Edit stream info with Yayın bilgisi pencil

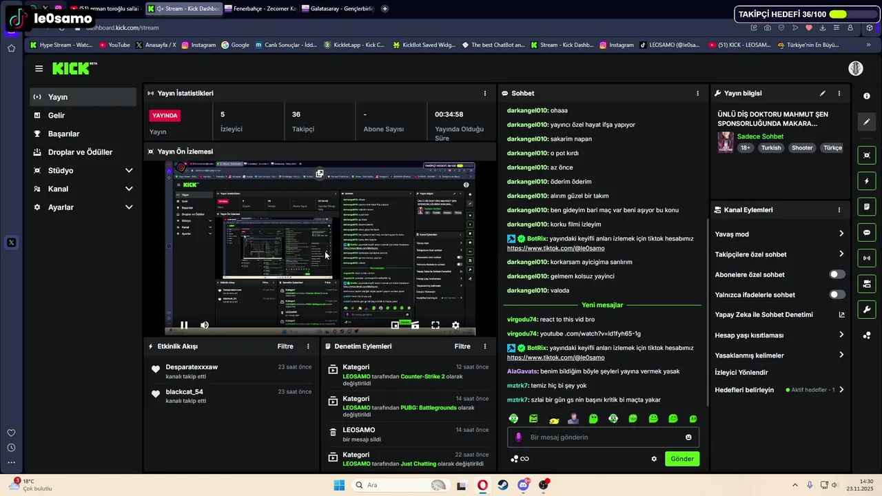pyautogui.click(x=822, y=93)
